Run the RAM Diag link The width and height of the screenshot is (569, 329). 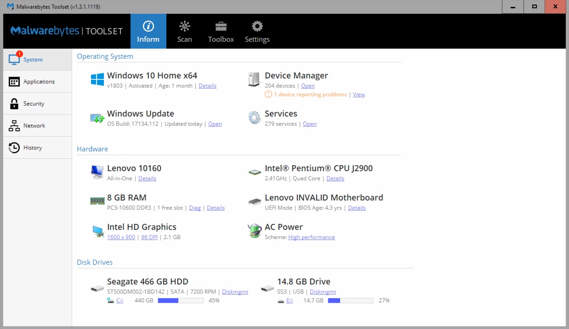click(195, 208)
